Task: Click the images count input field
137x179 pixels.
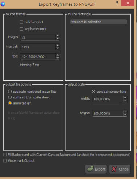Action: pyautogui.click(x=38, y=37)
